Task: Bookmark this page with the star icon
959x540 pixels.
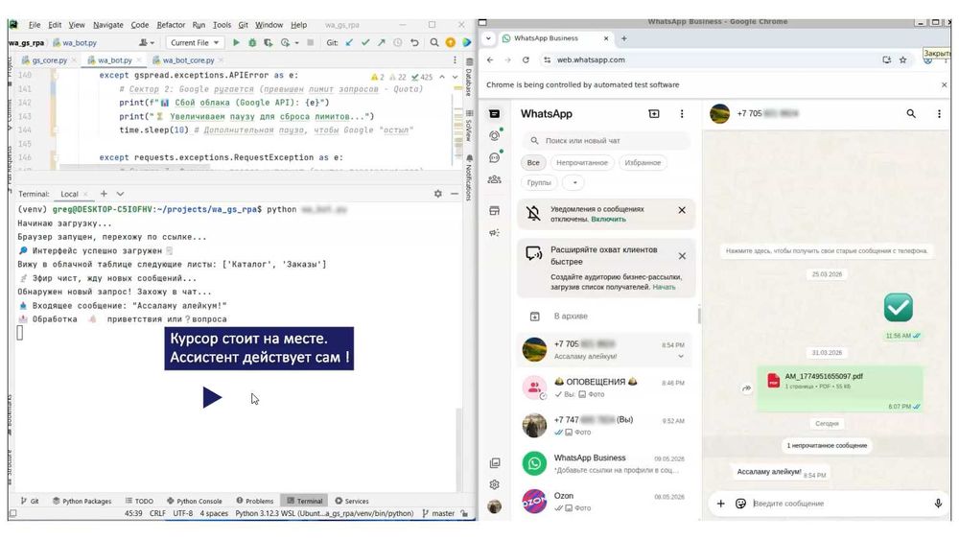Action: [902, 59]
